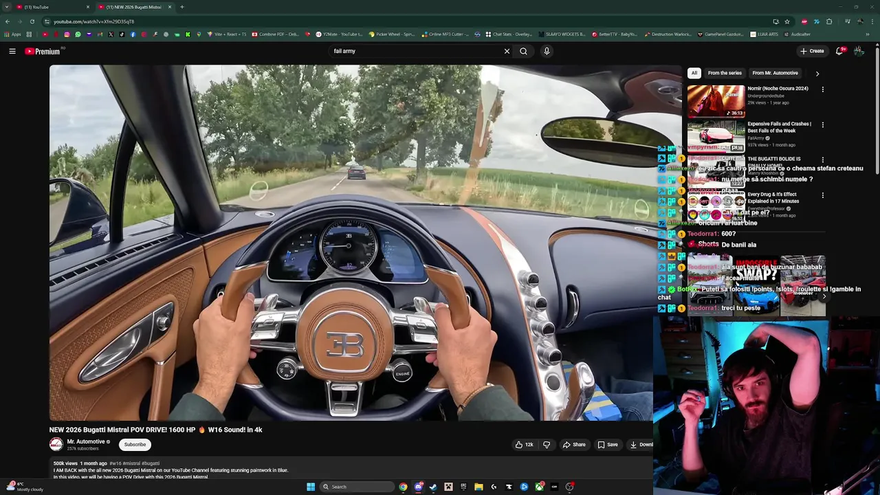
Task: Open BetterTTV bookmark
Action: (x=615, y=34)
